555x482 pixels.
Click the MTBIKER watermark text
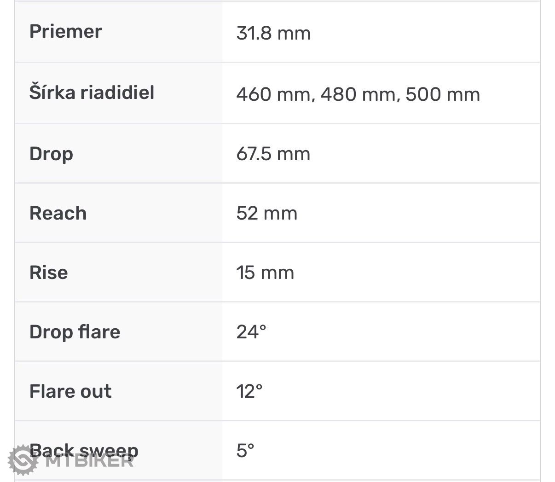[90, 461]
